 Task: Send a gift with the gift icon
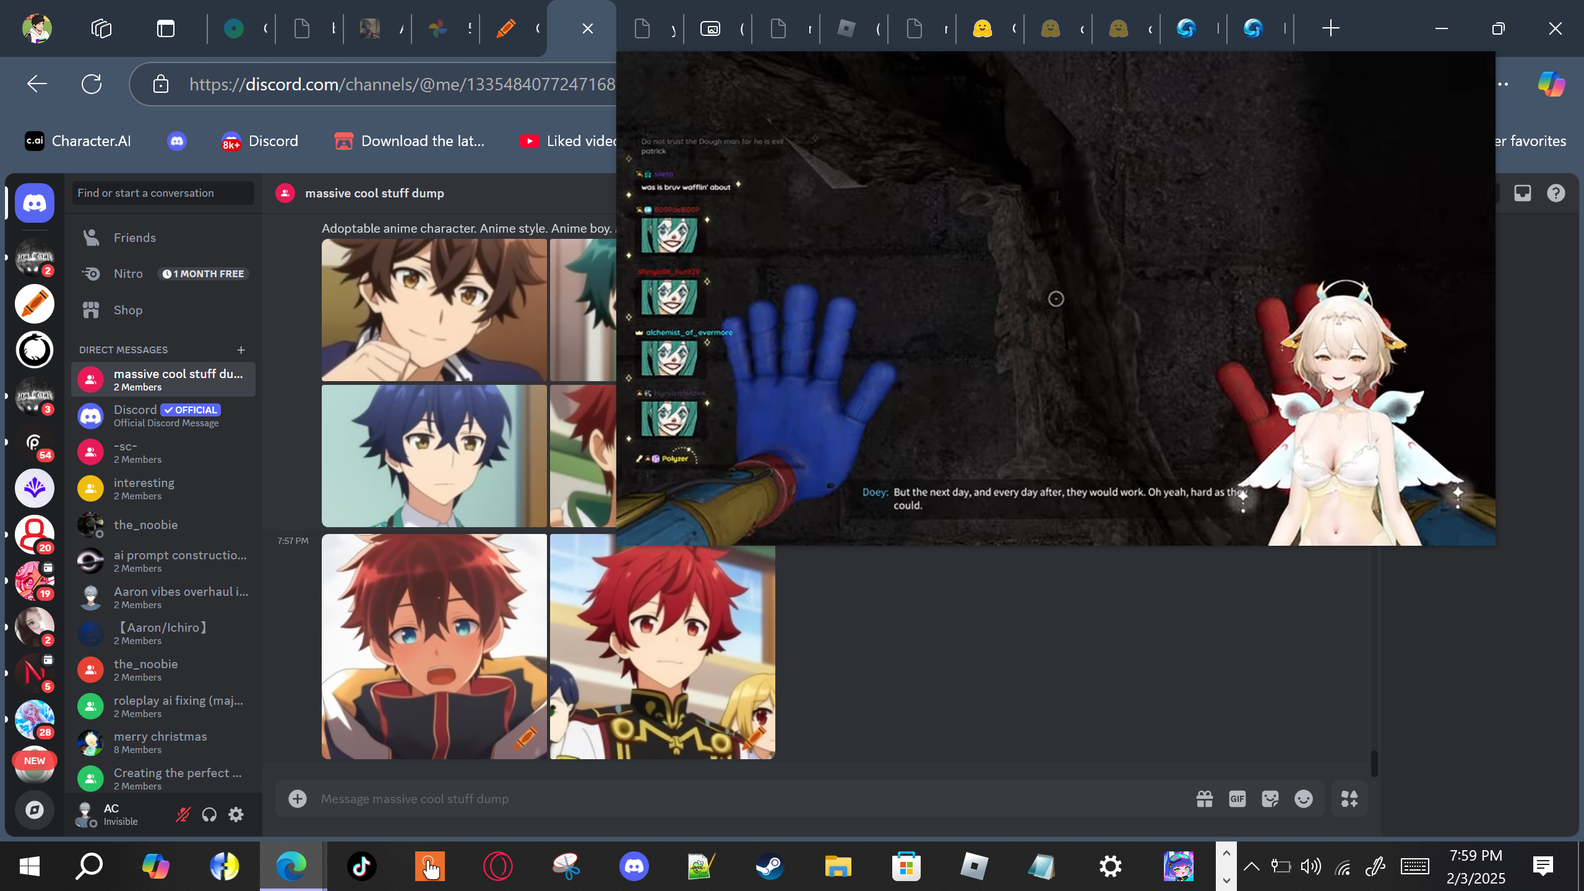click(x=1205, y=799)
